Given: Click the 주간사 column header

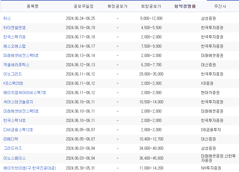Looking at the screenshot, I should coord(220,6).
